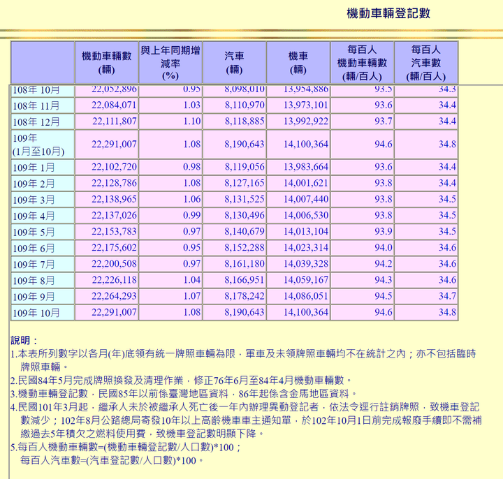Click car count 8,127,165 for 109年 2月

pyautogui.click(x=245, y=183)
